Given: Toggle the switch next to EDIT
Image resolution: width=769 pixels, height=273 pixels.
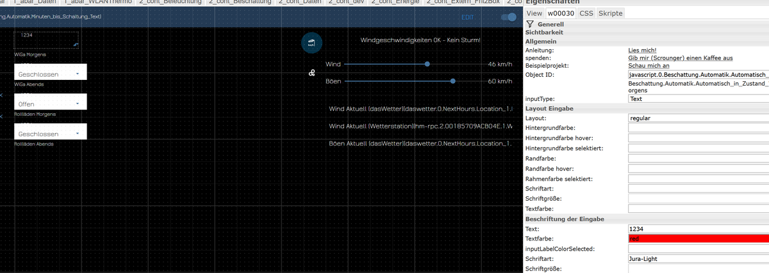Looking at the screenshot, I should click(509, 17).
